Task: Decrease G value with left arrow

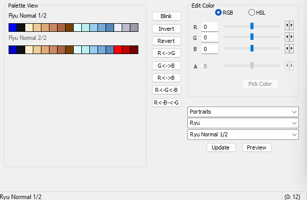Action: pyautogui.click(x=287, y=37)
